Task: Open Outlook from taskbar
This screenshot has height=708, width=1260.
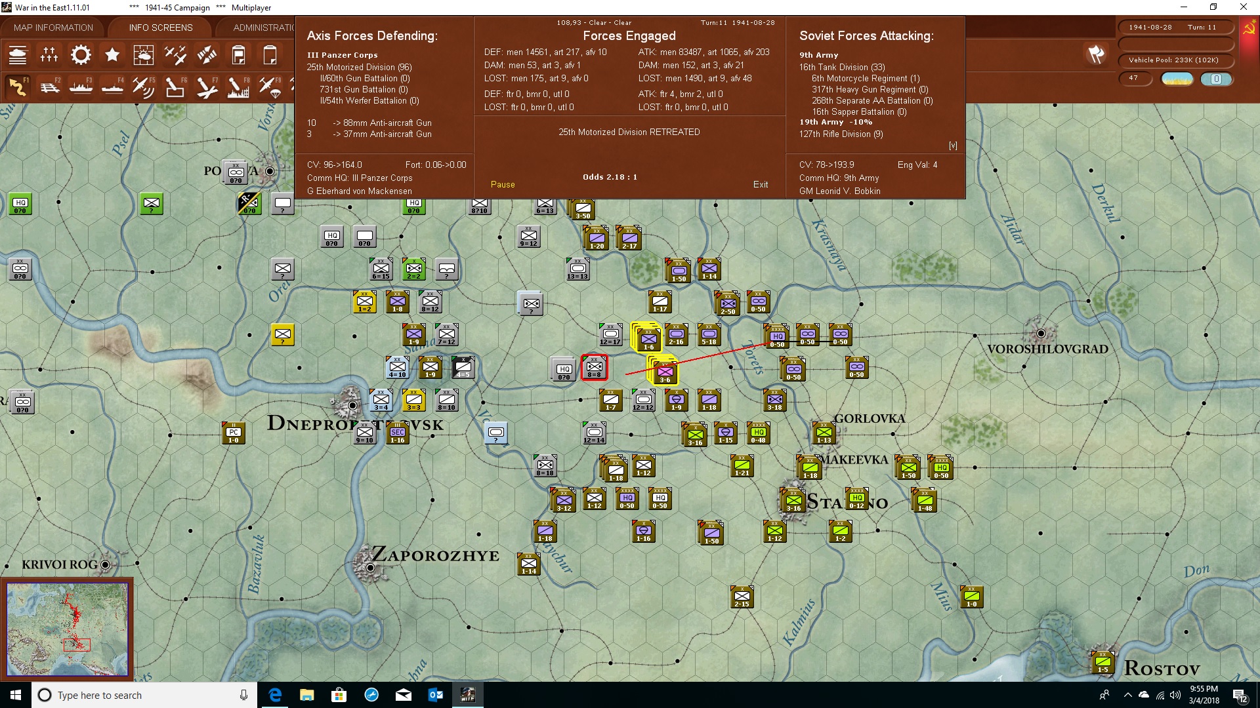Action: pyautogui.click(x=435, y=695)
